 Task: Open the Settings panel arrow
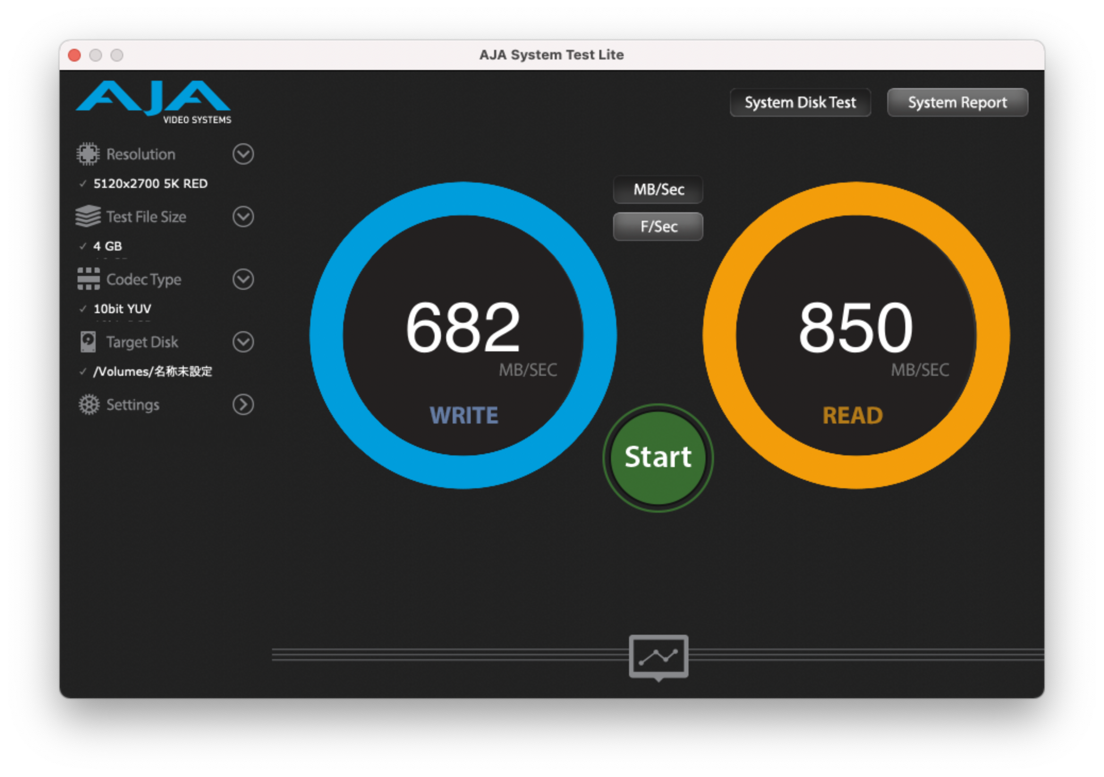pos(243,404)
